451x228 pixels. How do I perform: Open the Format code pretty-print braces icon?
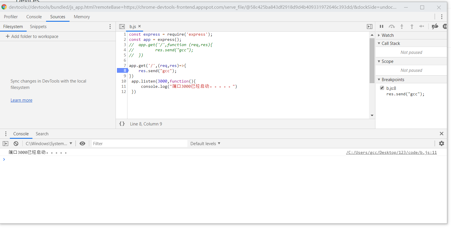(x=122, y=123)
